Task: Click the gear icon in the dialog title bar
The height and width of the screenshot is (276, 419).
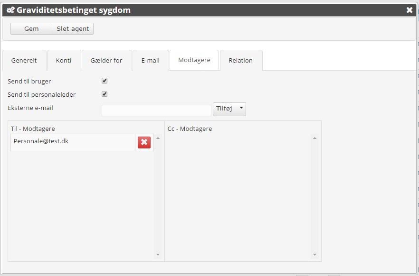Action: point(11,9)
